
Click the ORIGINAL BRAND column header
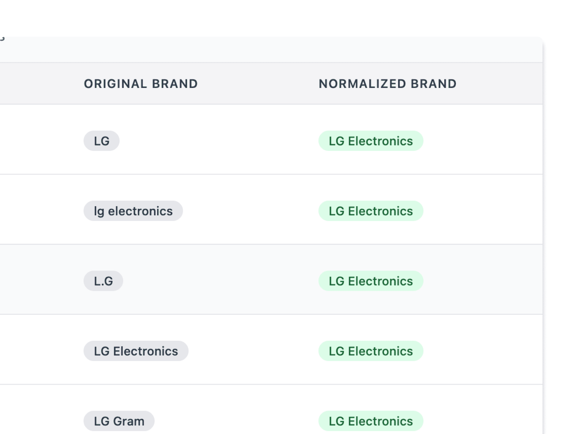click(141, 84)
